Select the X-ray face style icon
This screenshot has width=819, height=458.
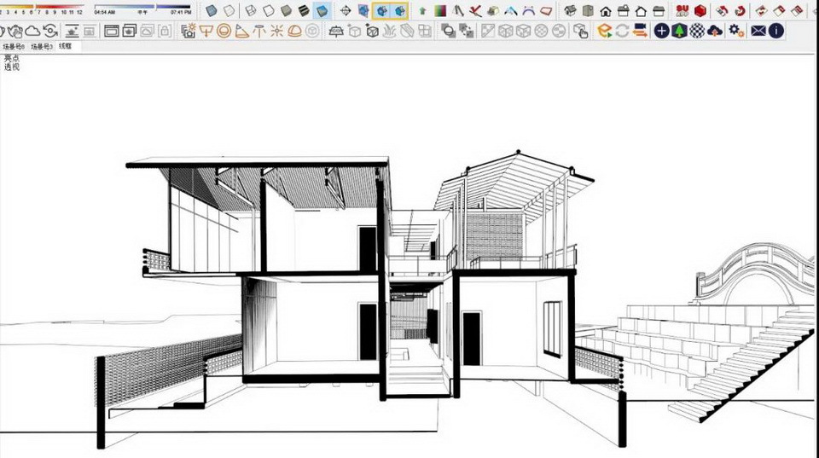[x=212, y=10]
